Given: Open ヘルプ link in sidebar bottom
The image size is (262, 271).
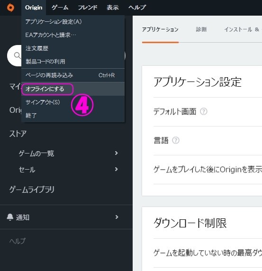Looking at the screenshot, I should [x=17, y=241].
